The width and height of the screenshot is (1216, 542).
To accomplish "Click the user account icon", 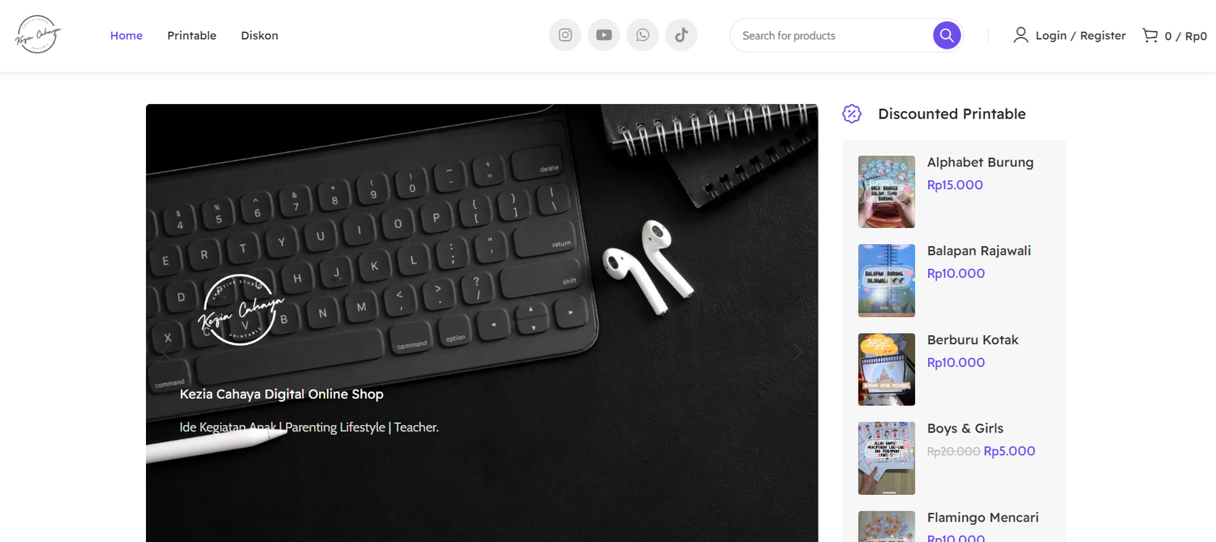I will 1021,35.
